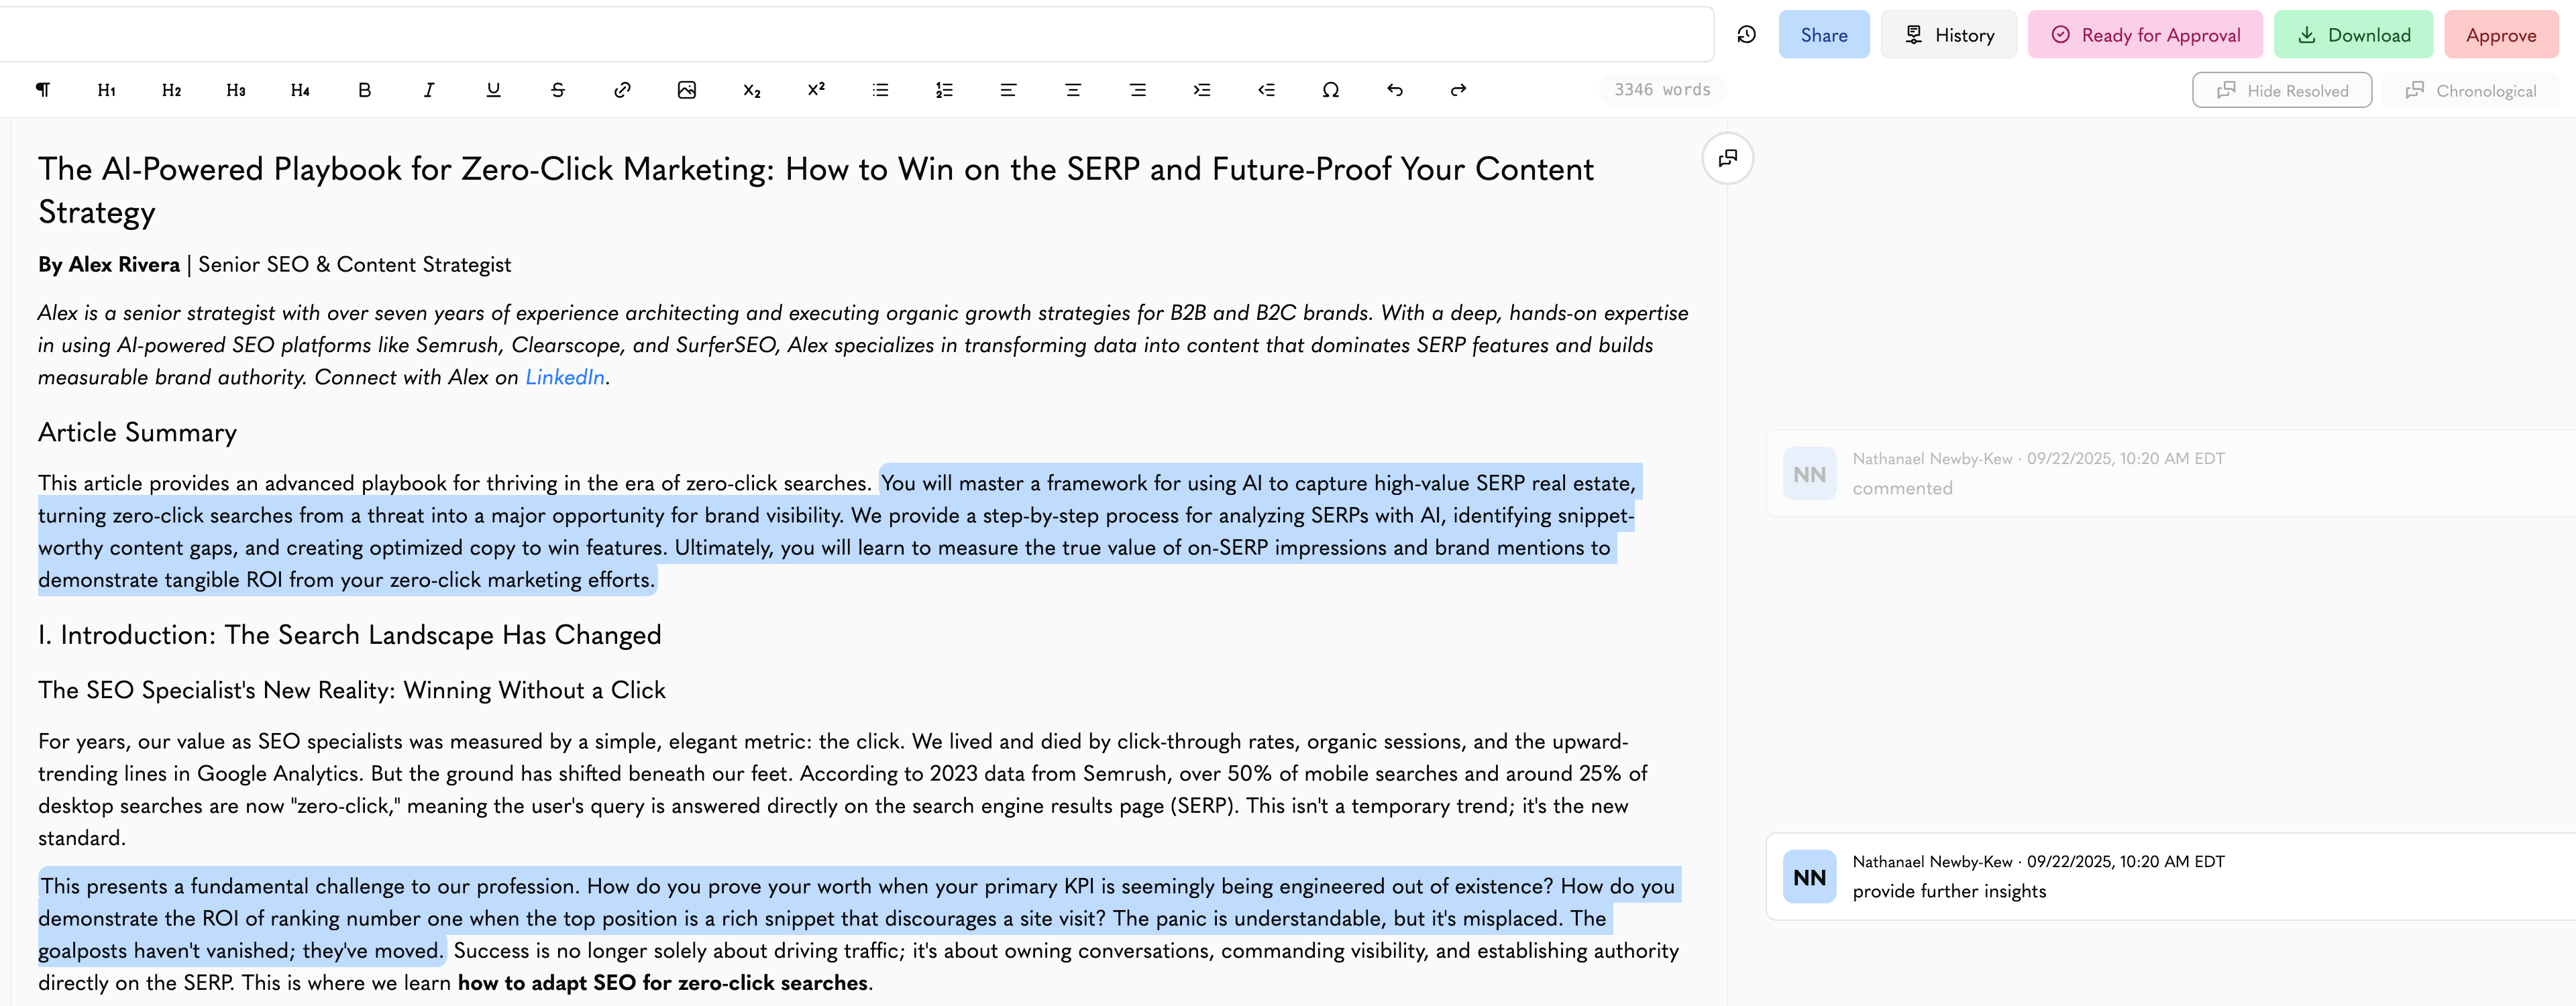Switch to Chronological comment order
The width and height of the screenshot is (2576, 1006).
2470,90
